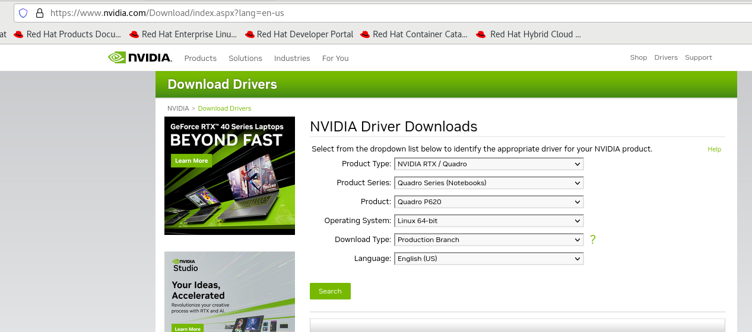Go to the Drivers page
This screenshot has height=332, width=752.
666,57
